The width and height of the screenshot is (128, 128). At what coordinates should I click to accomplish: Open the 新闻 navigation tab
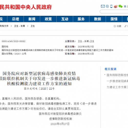coord(32,19)
